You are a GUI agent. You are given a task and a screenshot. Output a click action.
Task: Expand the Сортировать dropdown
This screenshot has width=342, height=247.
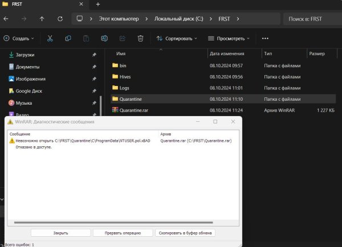(177, 39)
